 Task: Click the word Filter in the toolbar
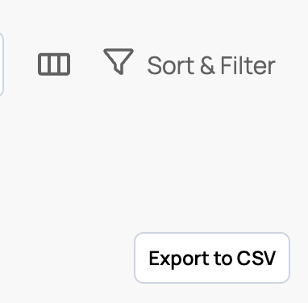[248, 65]
